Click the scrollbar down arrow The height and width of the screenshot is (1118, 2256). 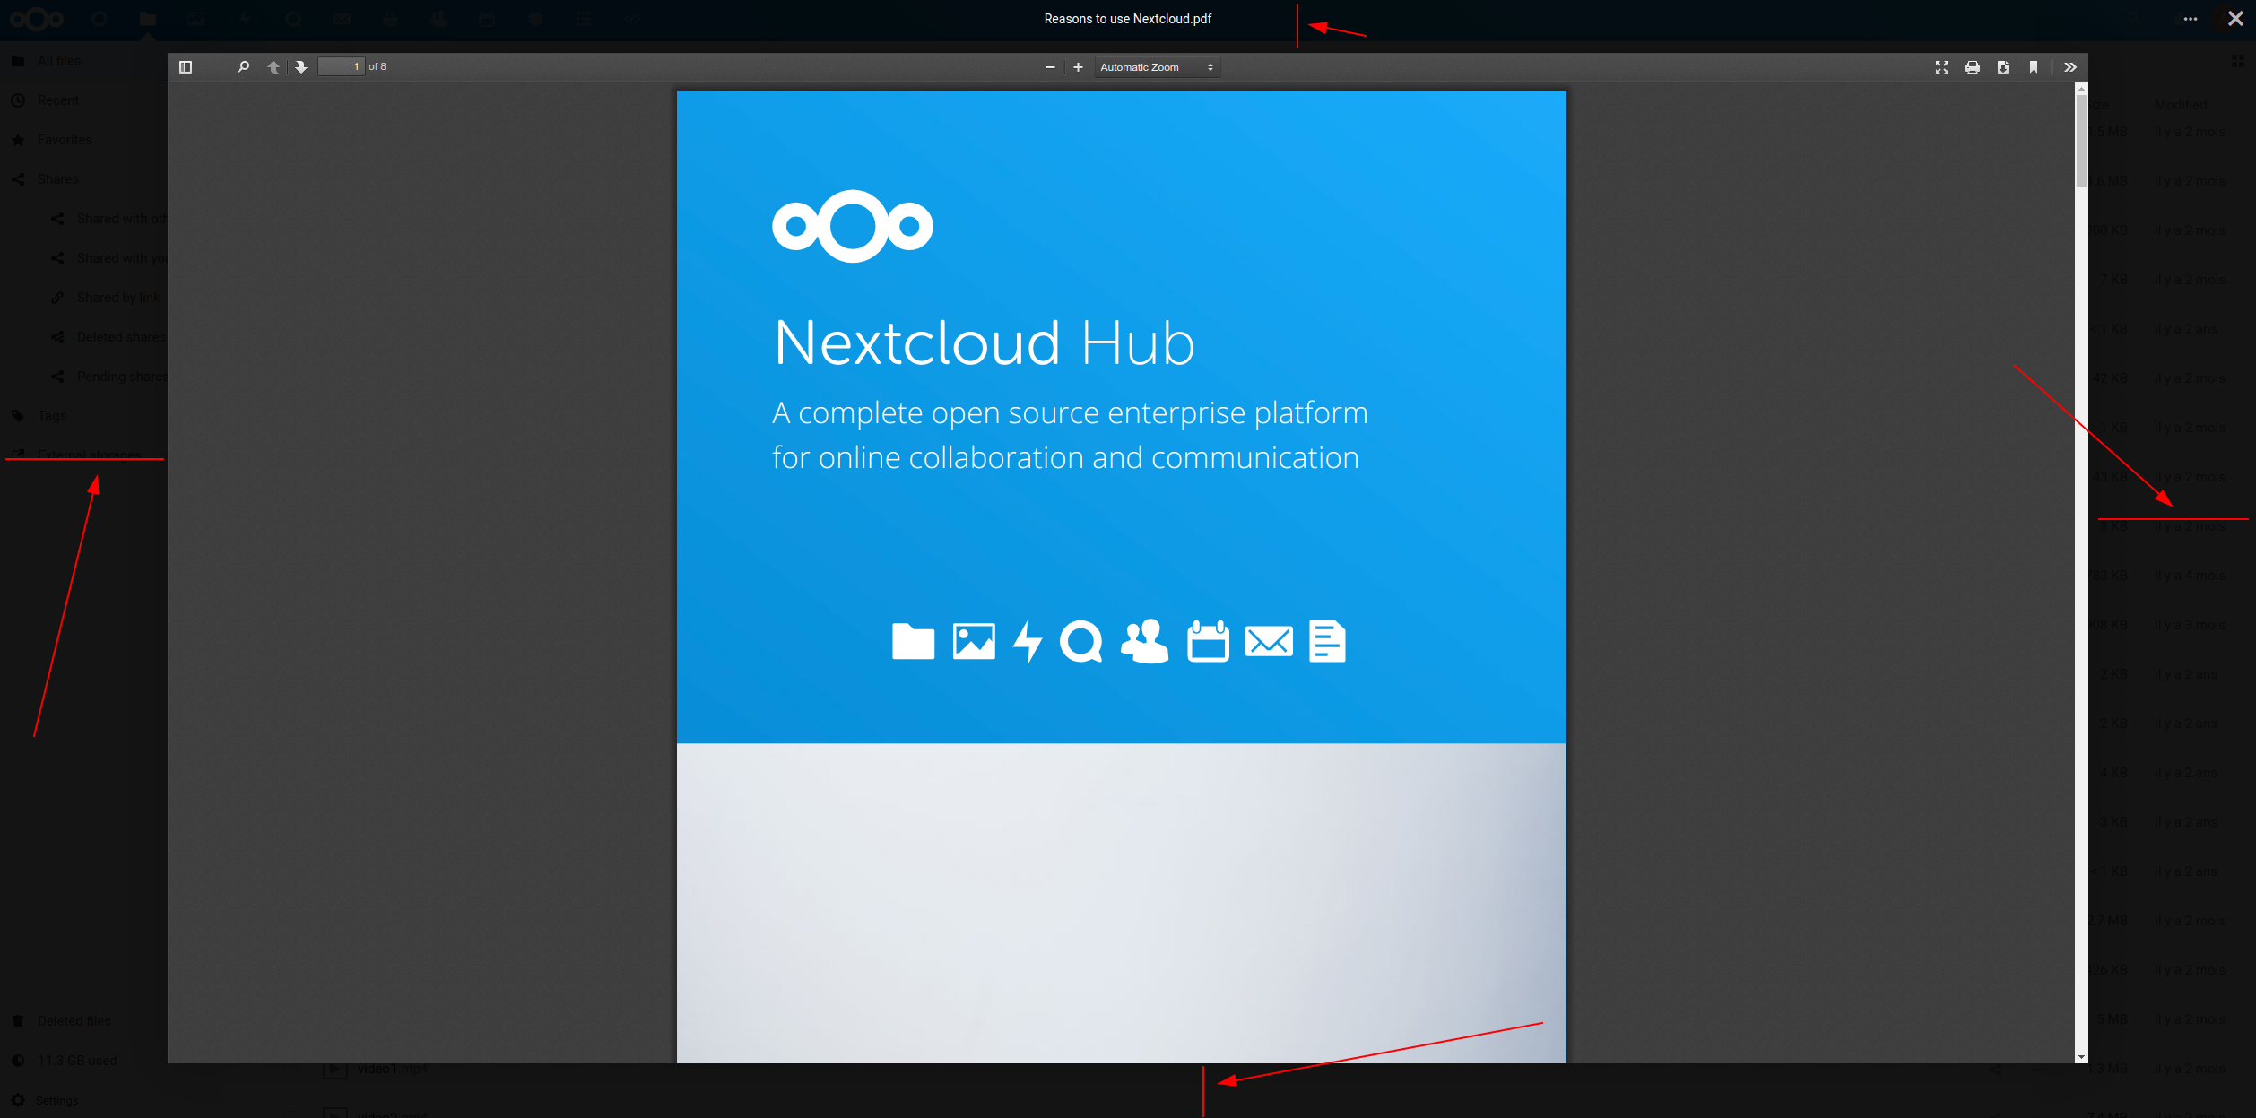pyautogui.click(x=2081, y=1057)
